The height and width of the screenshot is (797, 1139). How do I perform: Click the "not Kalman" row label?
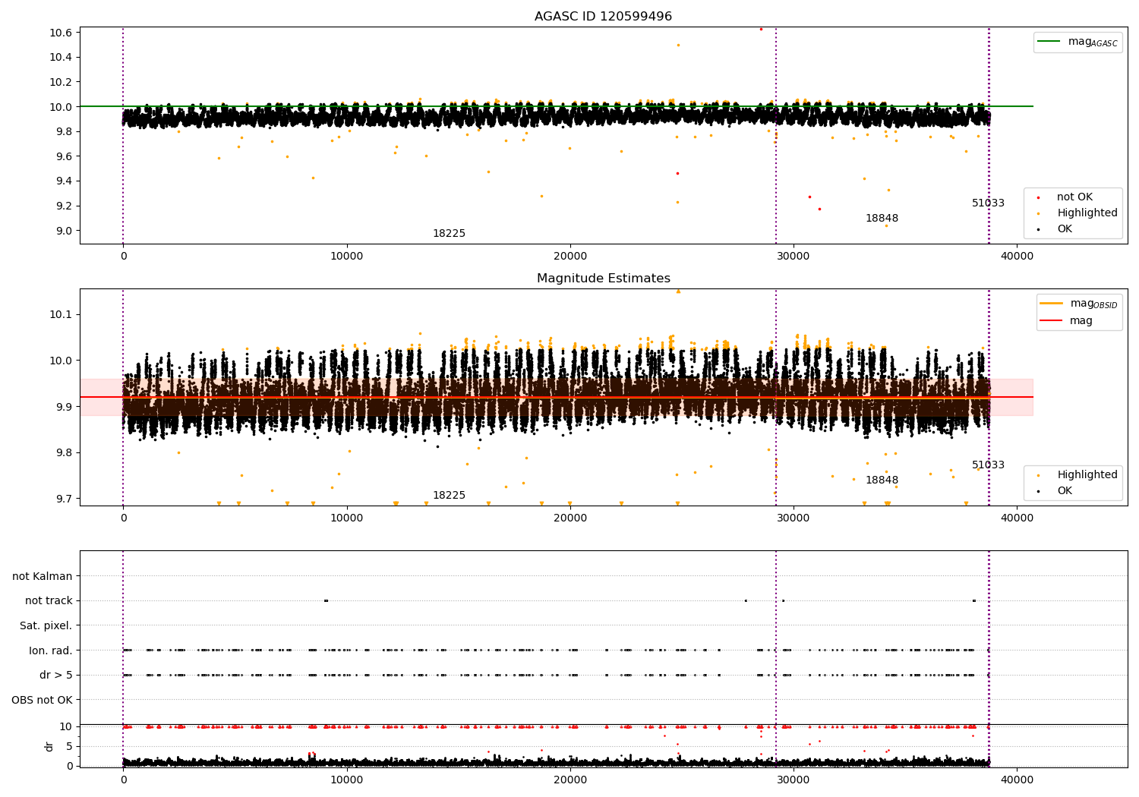coord(43,576)
